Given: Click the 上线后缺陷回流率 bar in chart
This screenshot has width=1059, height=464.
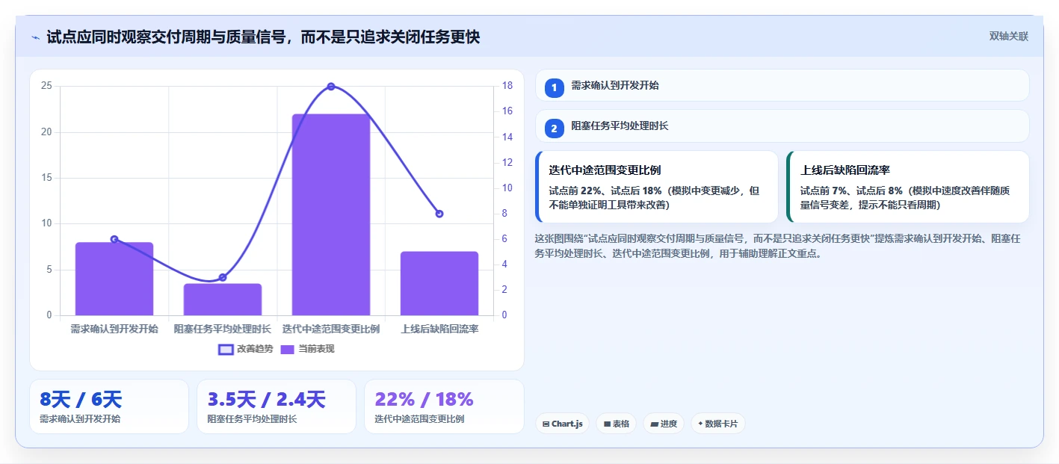Looking at the screenshot, I should pos(439,283).
